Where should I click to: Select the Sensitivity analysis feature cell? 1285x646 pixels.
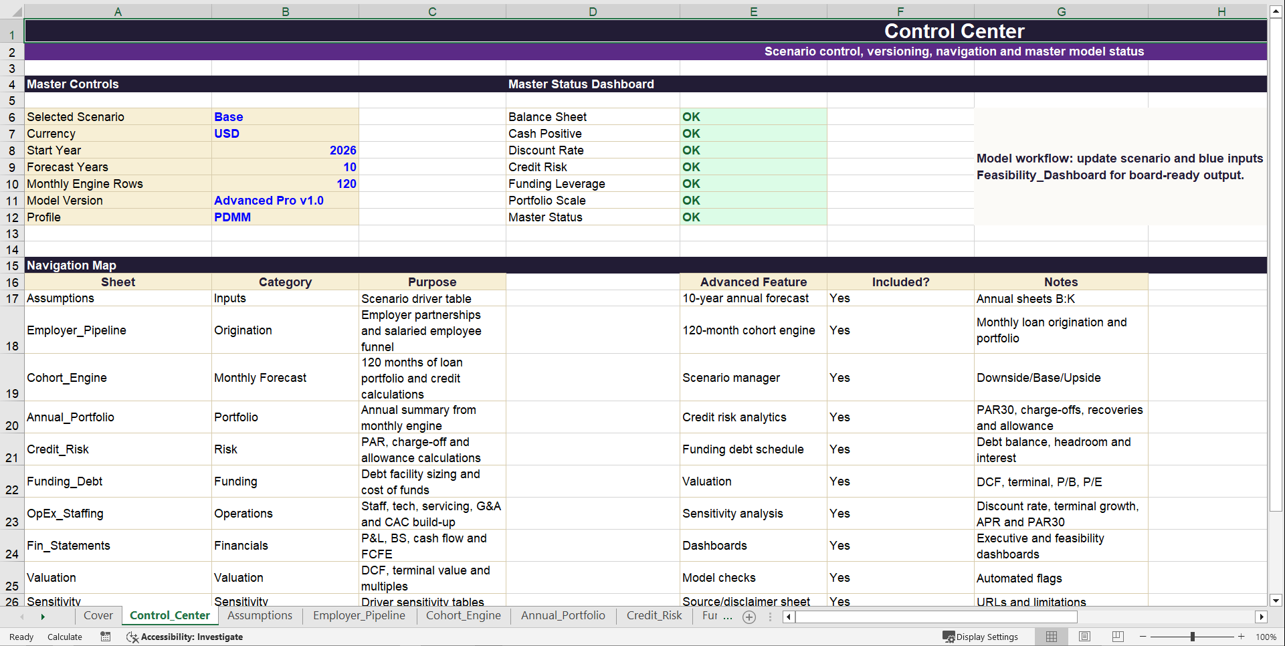pyautogui.click(x=754, y=514)
